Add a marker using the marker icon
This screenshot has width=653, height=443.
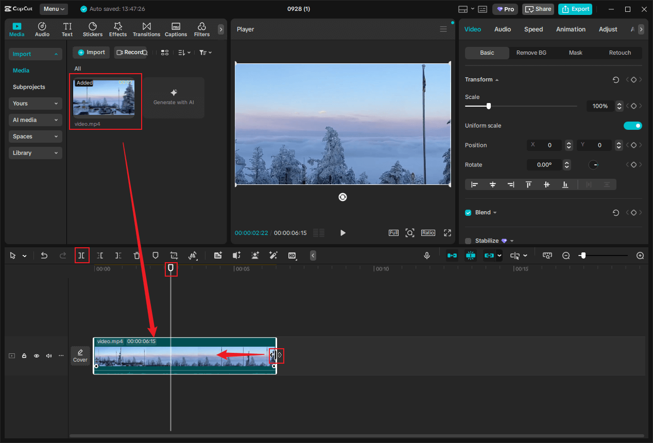(155, 255)
